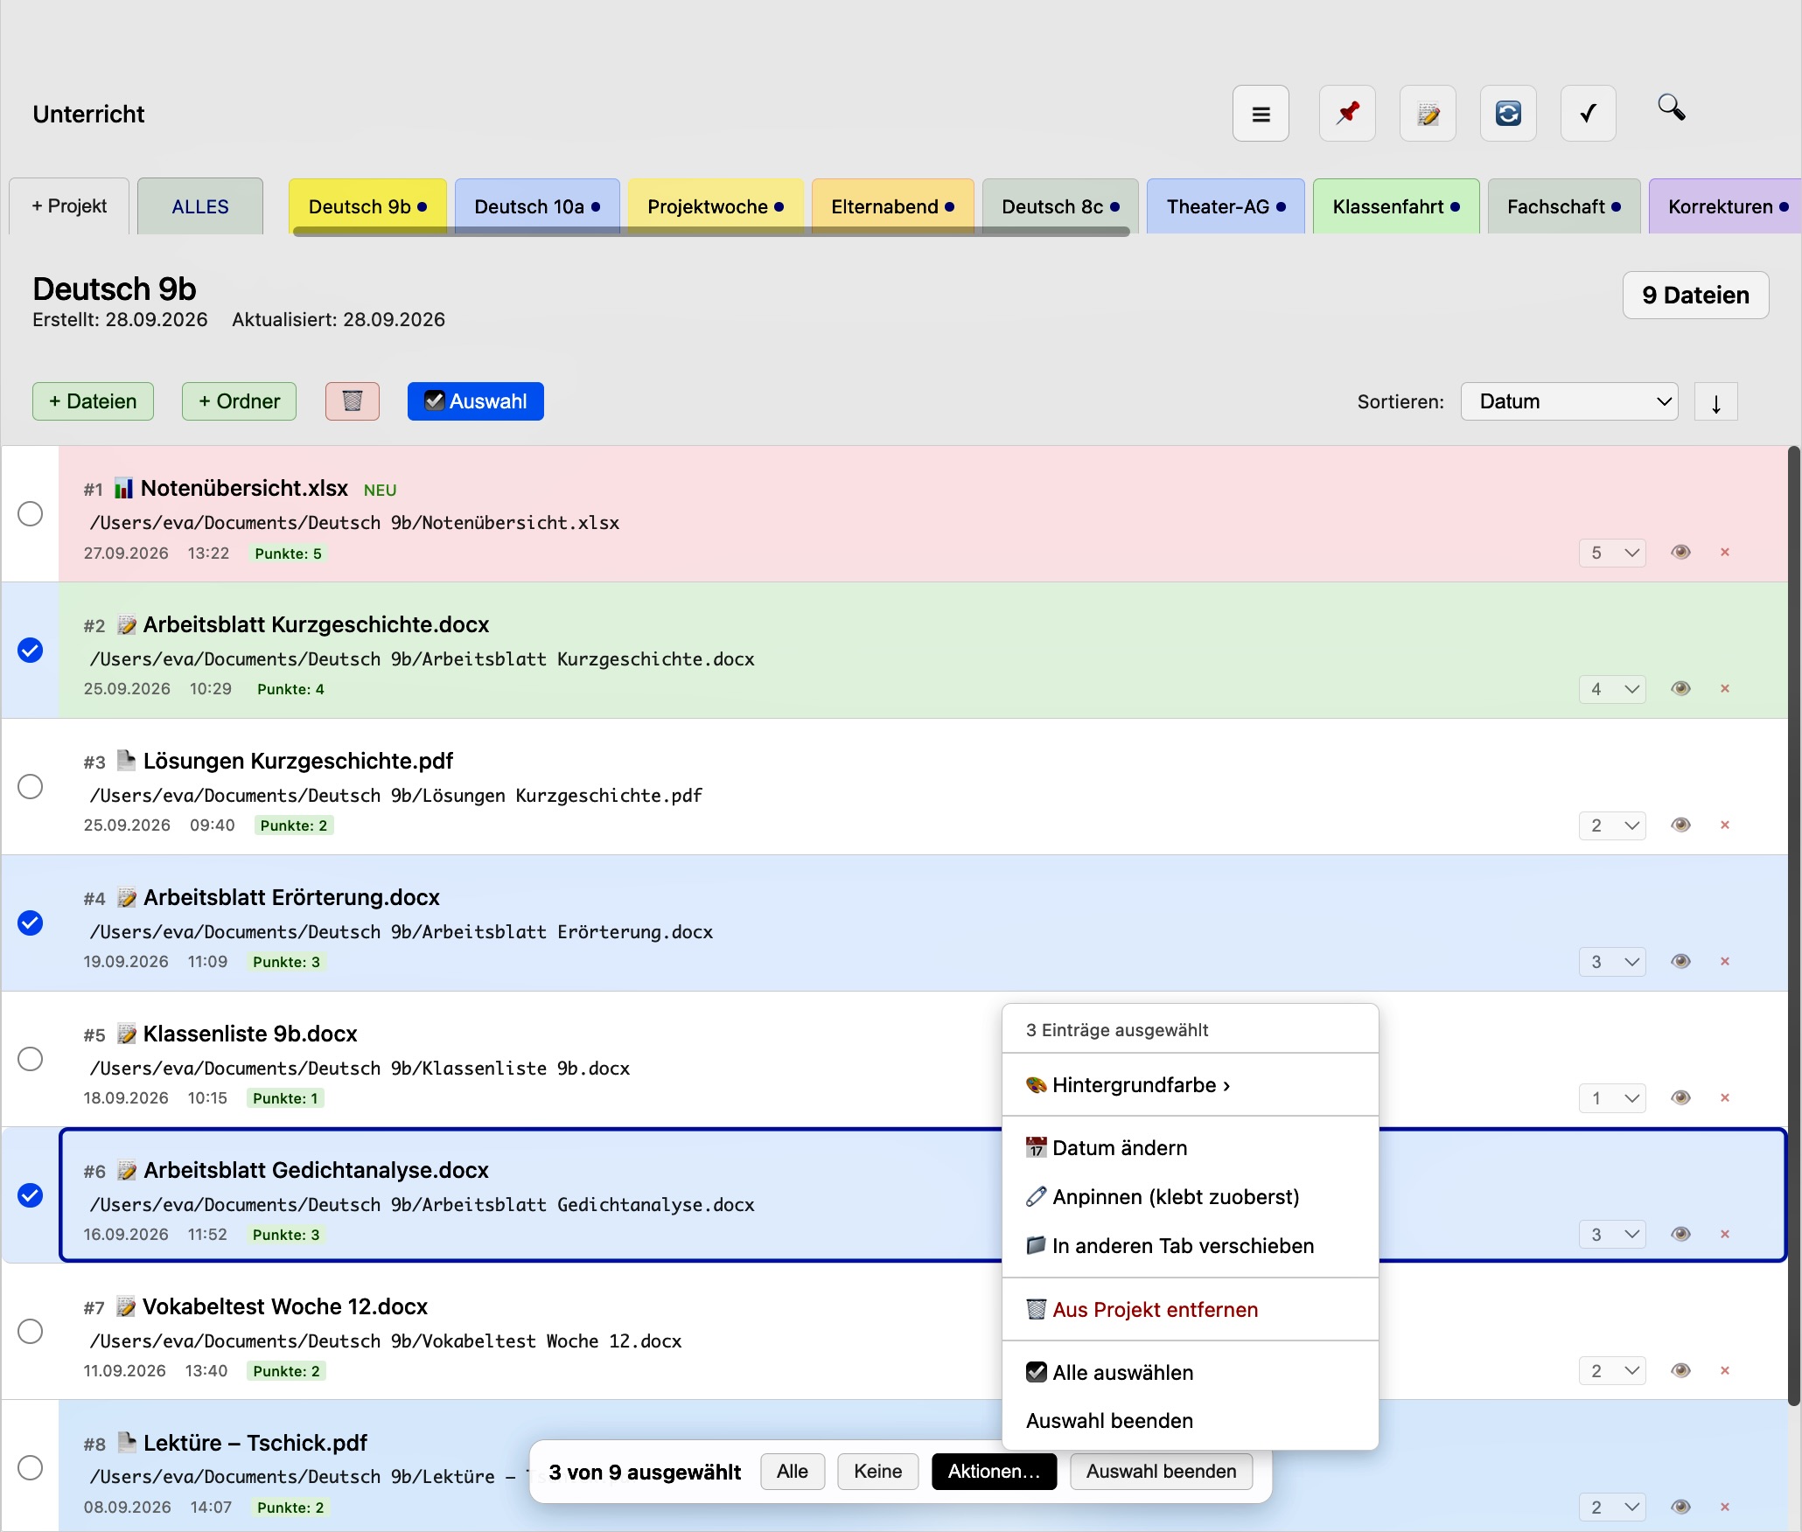Image resolution: width=1802 pixels, height=1532 pixels.
Task: Toggle eye icon for Arbeitsblatt Kurzgeschichte.docx
Action: pos(1680,688)
